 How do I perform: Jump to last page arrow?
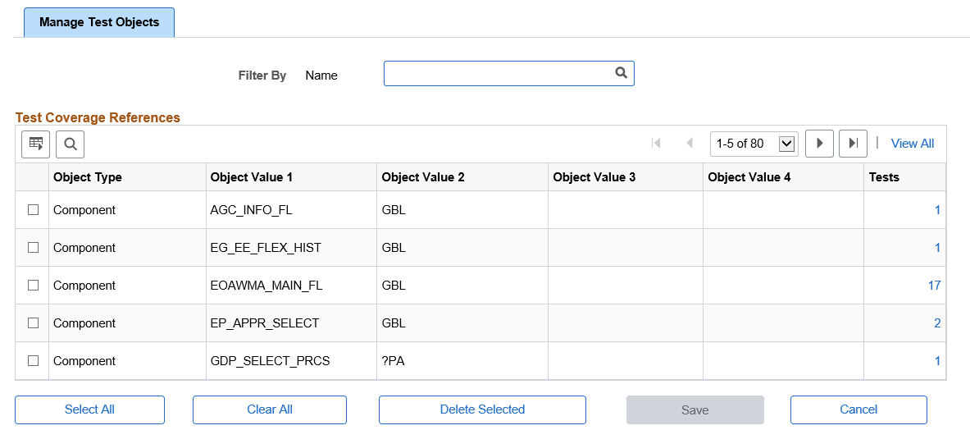pos(853,144)
